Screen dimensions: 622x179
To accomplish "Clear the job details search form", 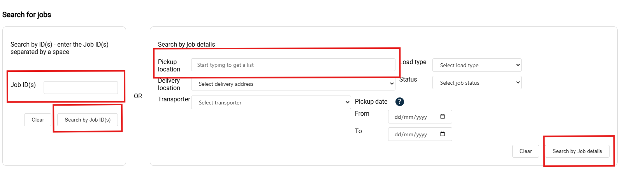I will 525,151.
